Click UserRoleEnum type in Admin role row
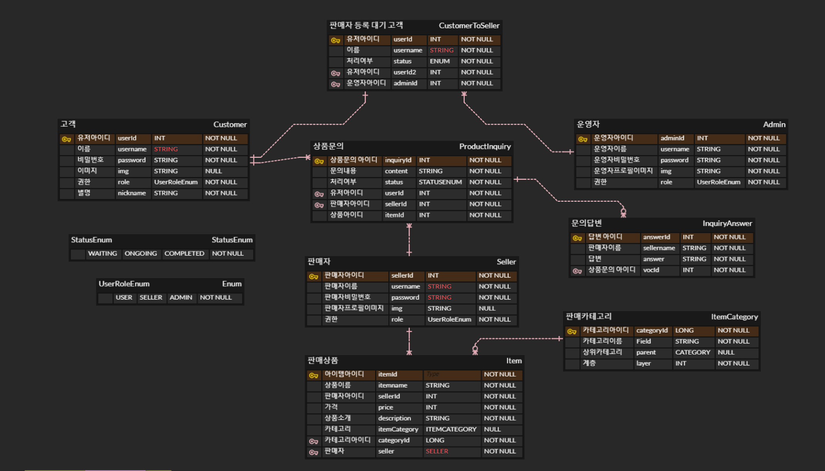This screenshot has height=471, width=825. click(x=718, y=182)
